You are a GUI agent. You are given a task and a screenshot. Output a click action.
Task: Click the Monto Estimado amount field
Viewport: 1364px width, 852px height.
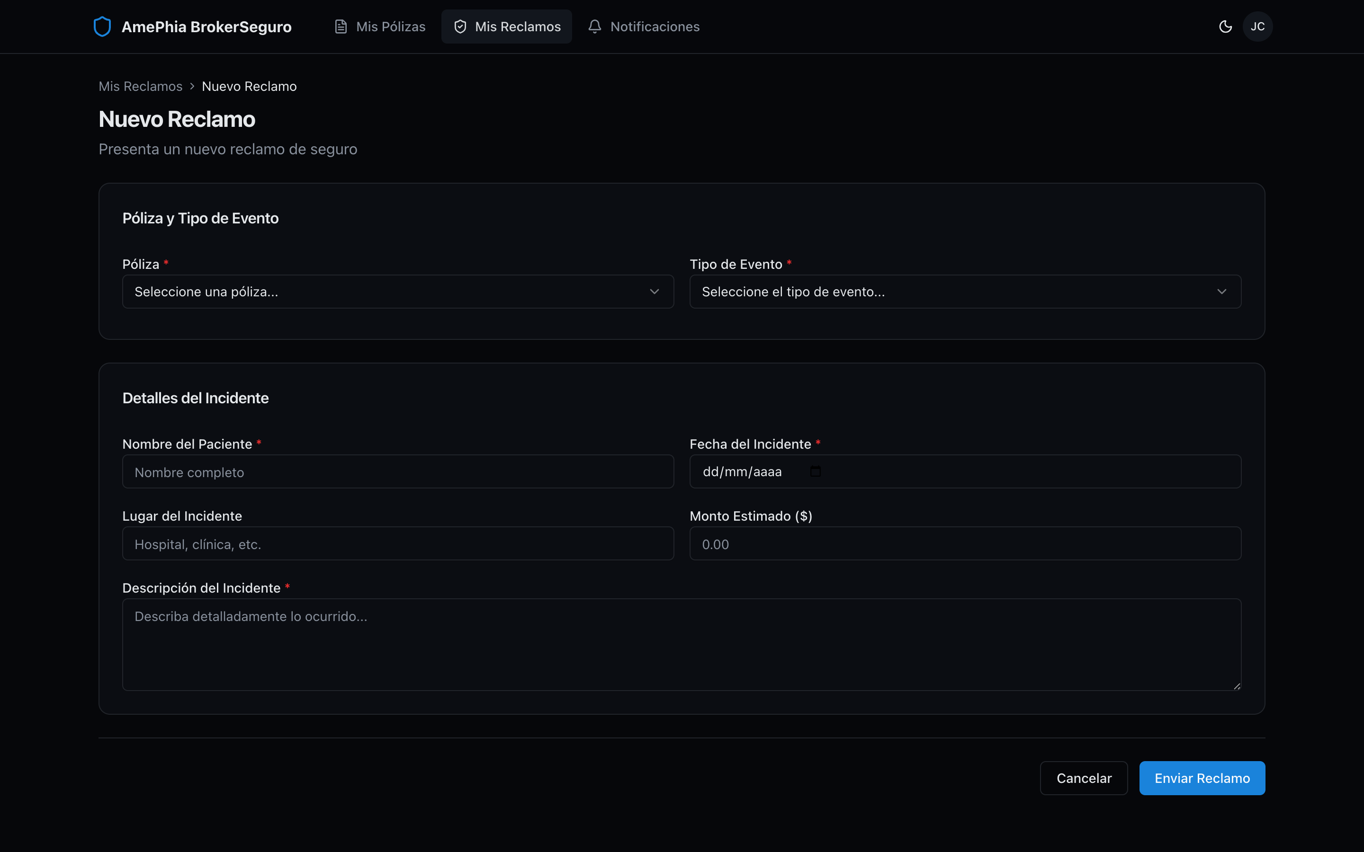point(966,544)
